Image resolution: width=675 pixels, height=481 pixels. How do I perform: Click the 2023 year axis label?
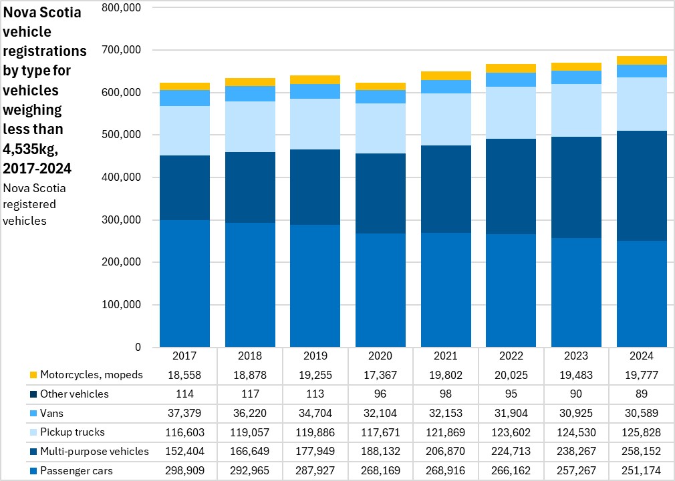(x=577, y=356)
